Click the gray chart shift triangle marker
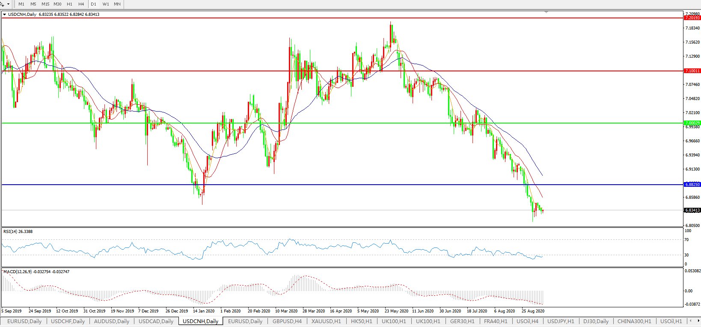 click(546, 12)
